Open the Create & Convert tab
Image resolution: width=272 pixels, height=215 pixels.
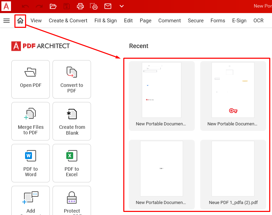[68, 21]
